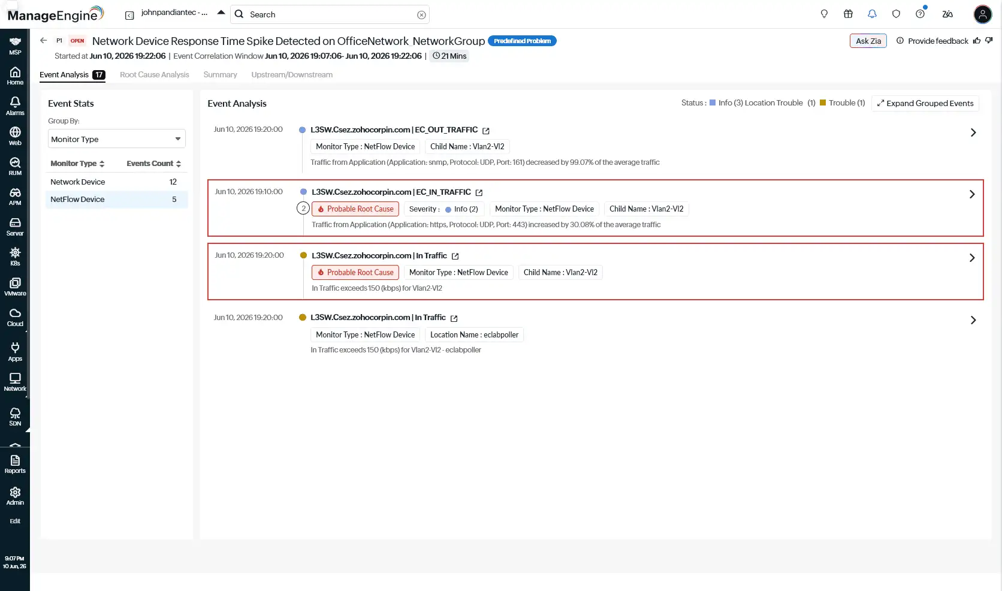Click the Ask Zia button

868,41
